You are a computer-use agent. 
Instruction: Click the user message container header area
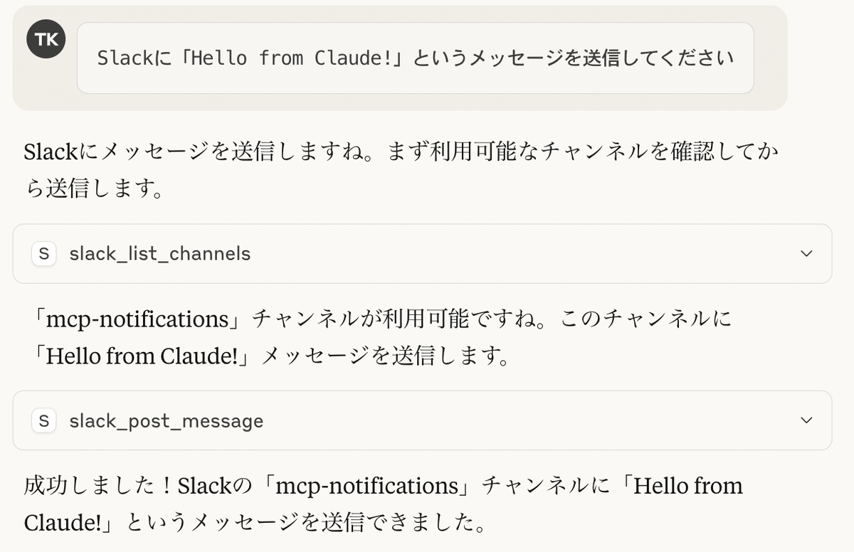pyautogui.click(x=399, y=57)
